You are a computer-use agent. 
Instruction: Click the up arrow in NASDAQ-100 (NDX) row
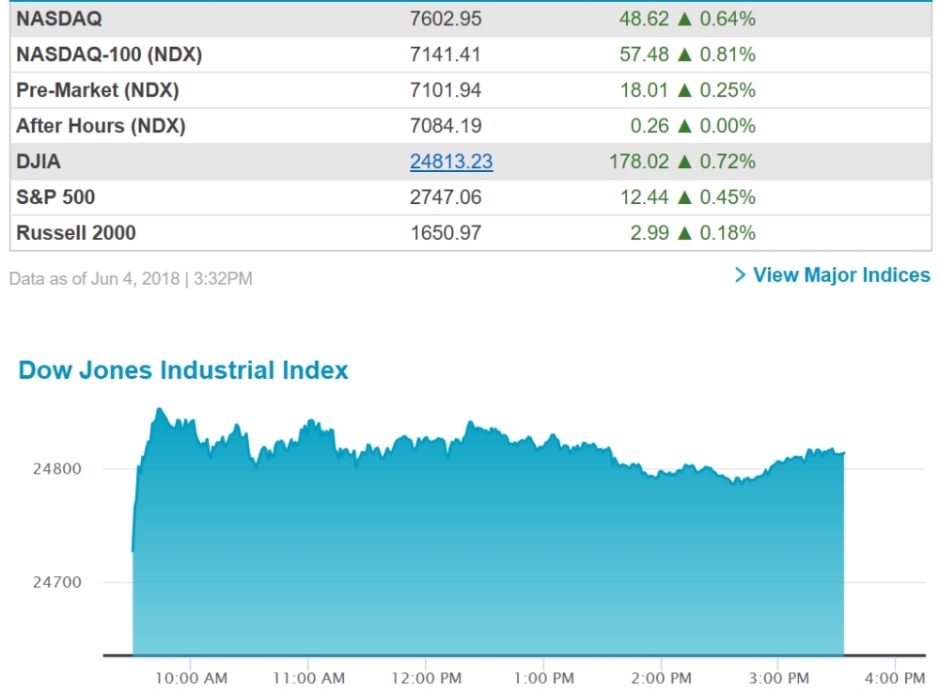[684, 55]
